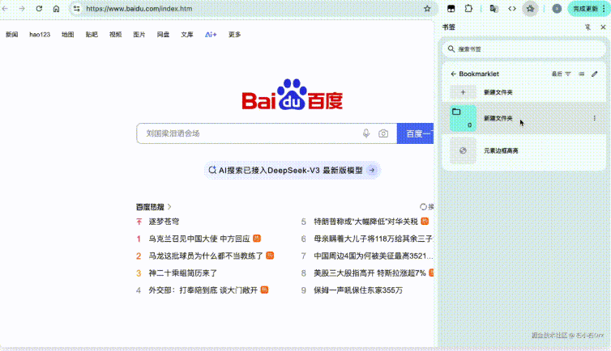611x351 pixels.
Task: Open the 新闻 navigation link
Action: [x=11, y=35]
